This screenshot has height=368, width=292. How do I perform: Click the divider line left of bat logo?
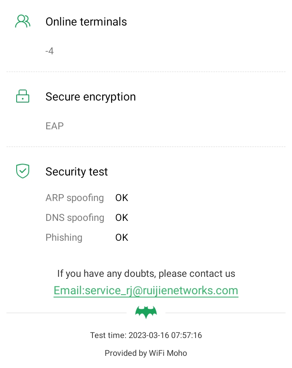pyautogui.click(x=67, y=313)
